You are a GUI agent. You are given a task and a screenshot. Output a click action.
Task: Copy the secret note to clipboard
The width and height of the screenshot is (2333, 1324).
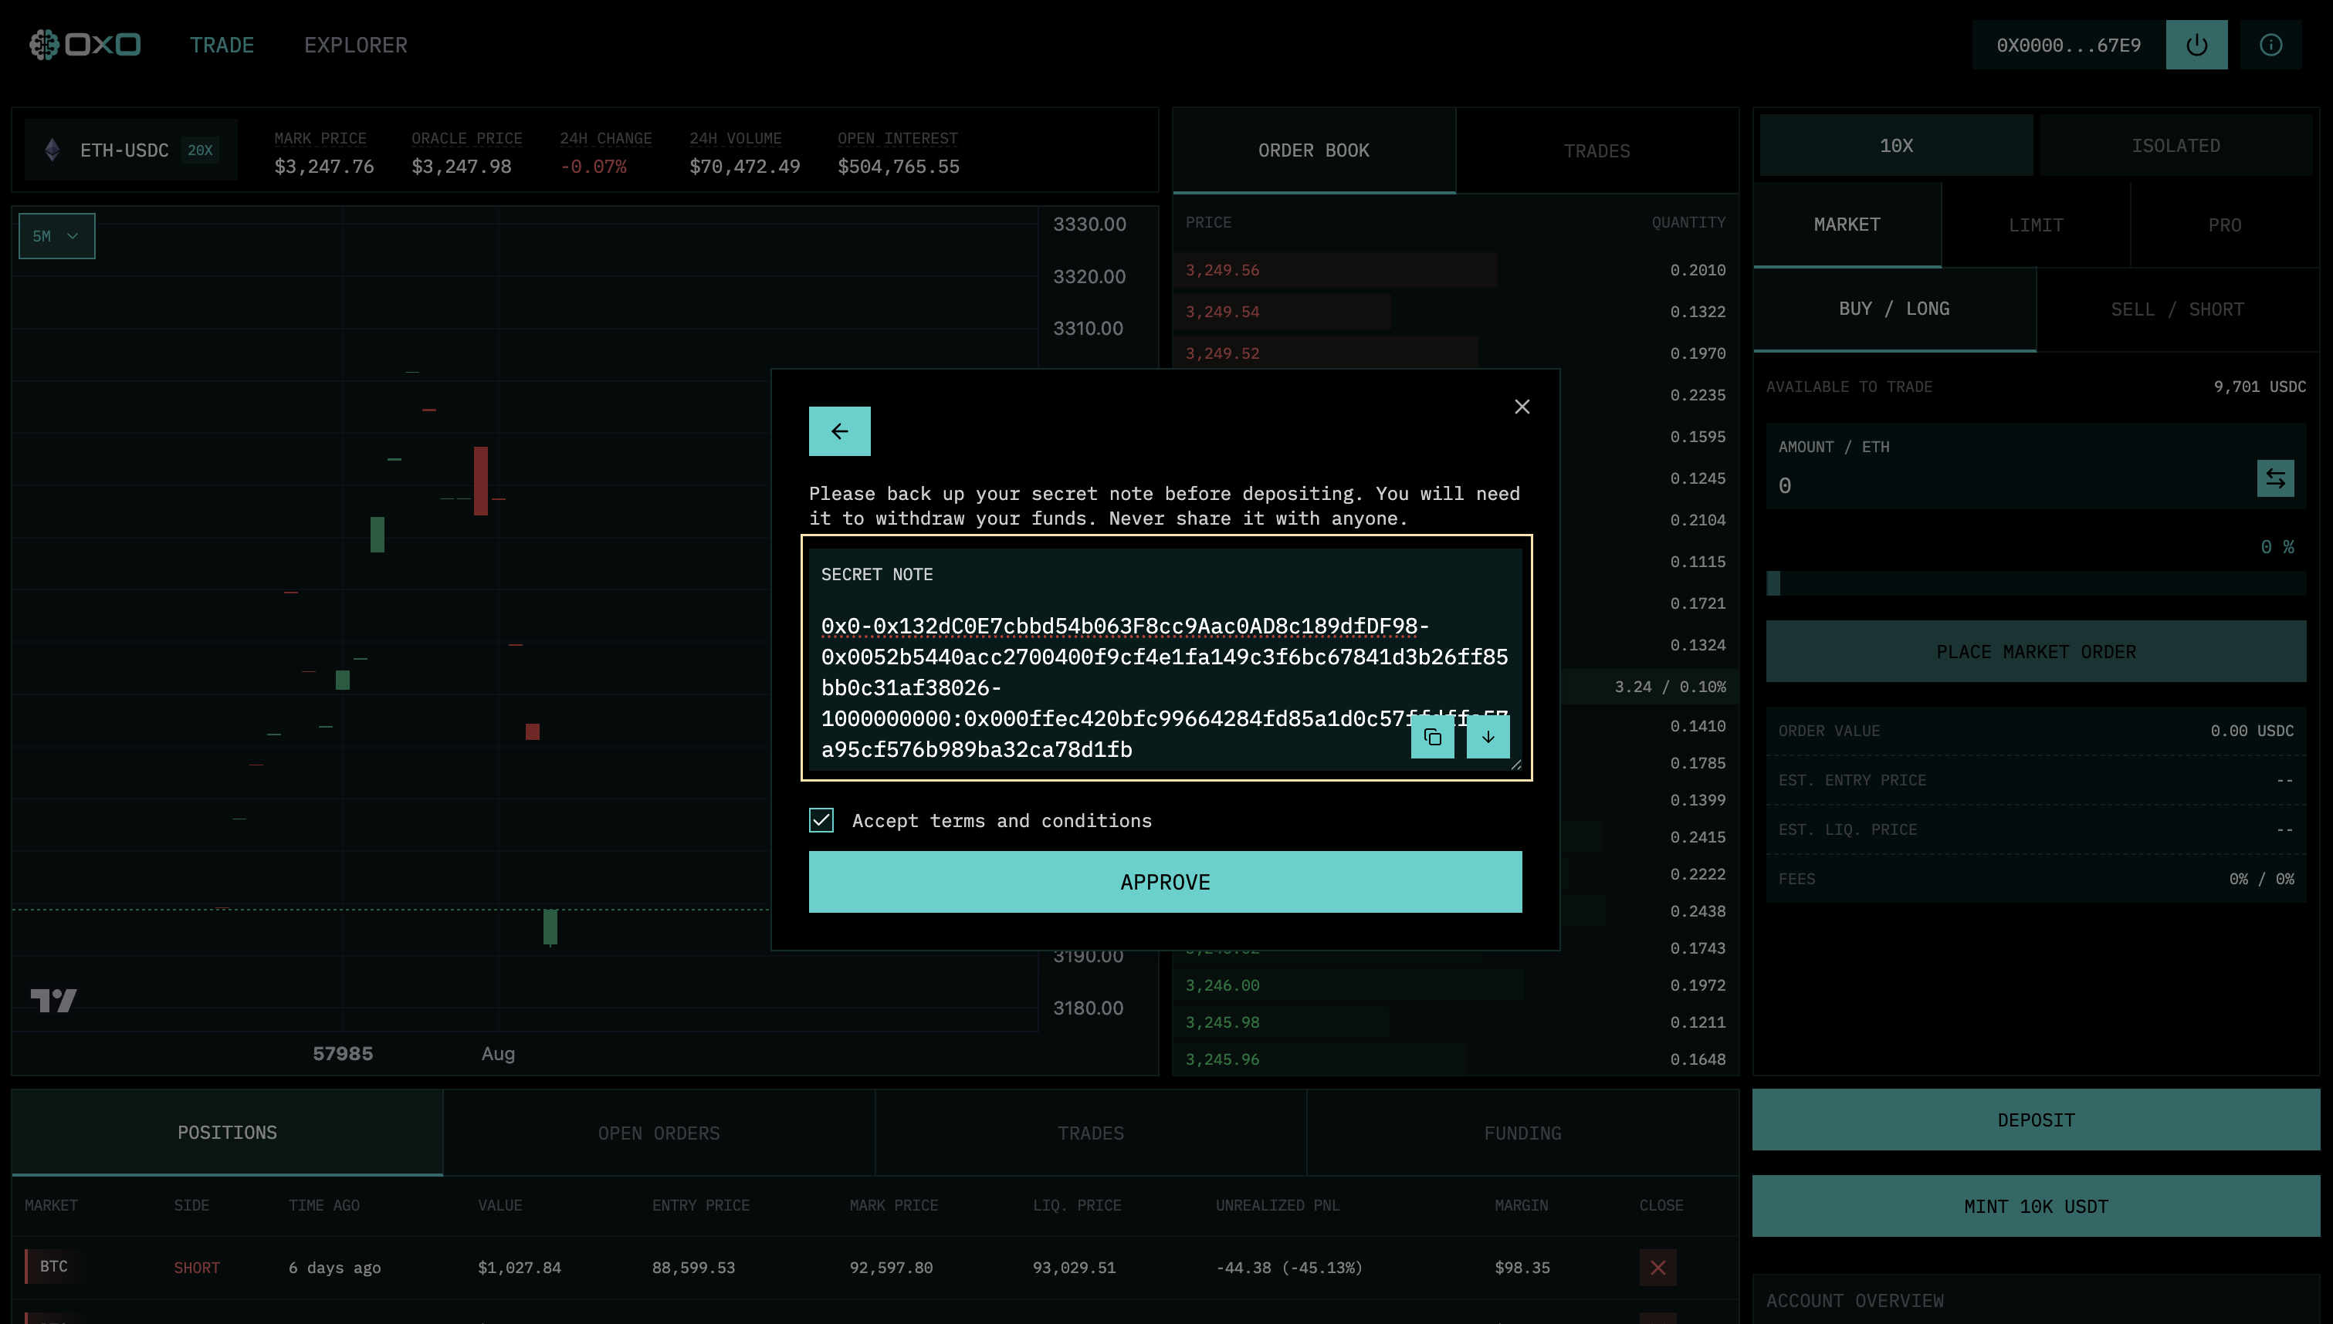1431,737
